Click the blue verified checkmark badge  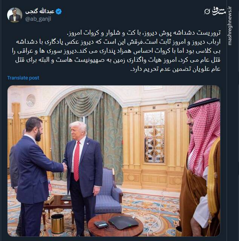pyautogui.click(x=59, y=12)
